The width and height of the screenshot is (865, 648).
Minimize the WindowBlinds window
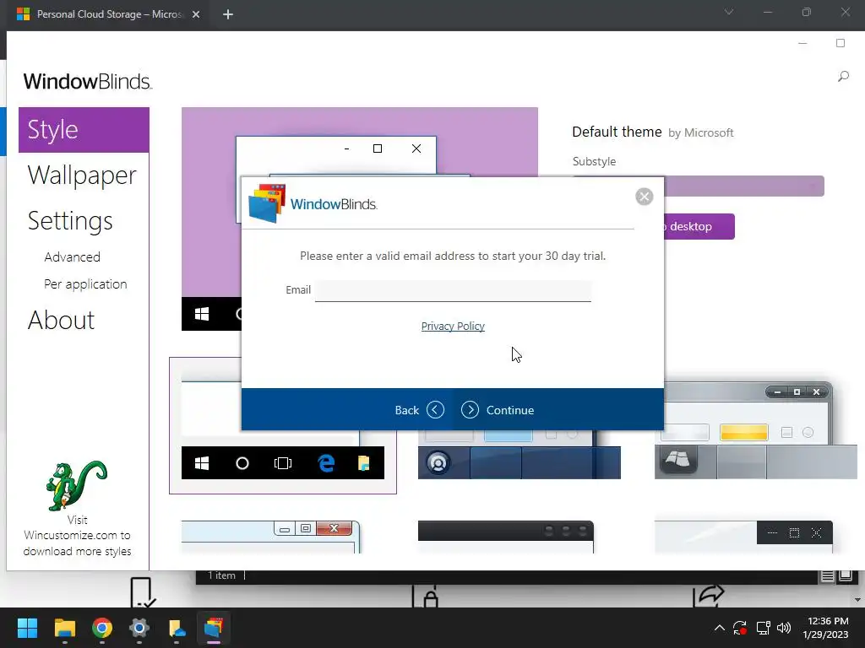click(x=802, y=43)
